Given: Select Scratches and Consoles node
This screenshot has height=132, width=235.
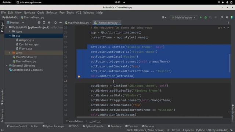Looking at the screenshot, I should tap(27, 70).
